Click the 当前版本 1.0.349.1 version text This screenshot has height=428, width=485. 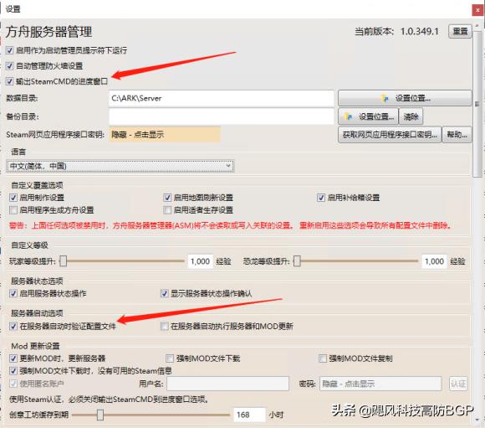pos(396,31)
